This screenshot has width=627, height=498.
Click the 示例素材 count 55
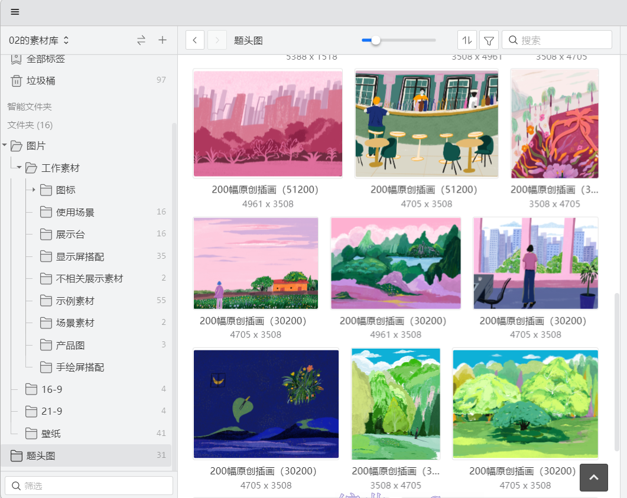(x=161, y=300)
